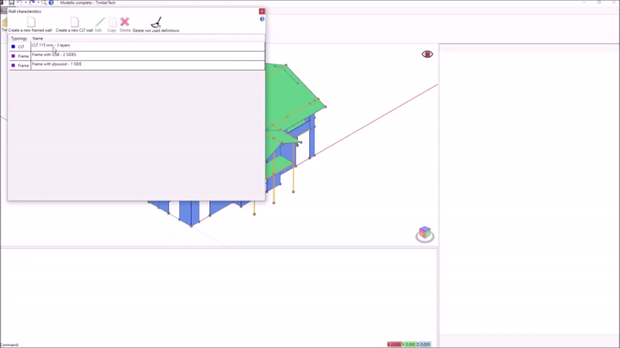The width and height of the screenshot is (620, 348).
Task: Toggle the red eye visibility icon
Action: [427, 54]
